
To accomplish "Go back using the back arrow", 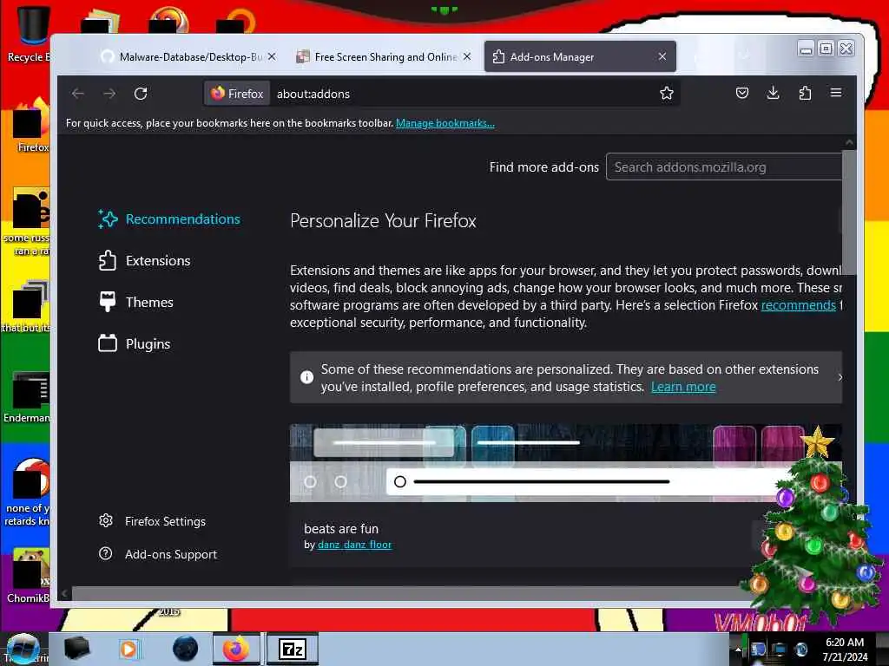I will click(x=78, y=94).
